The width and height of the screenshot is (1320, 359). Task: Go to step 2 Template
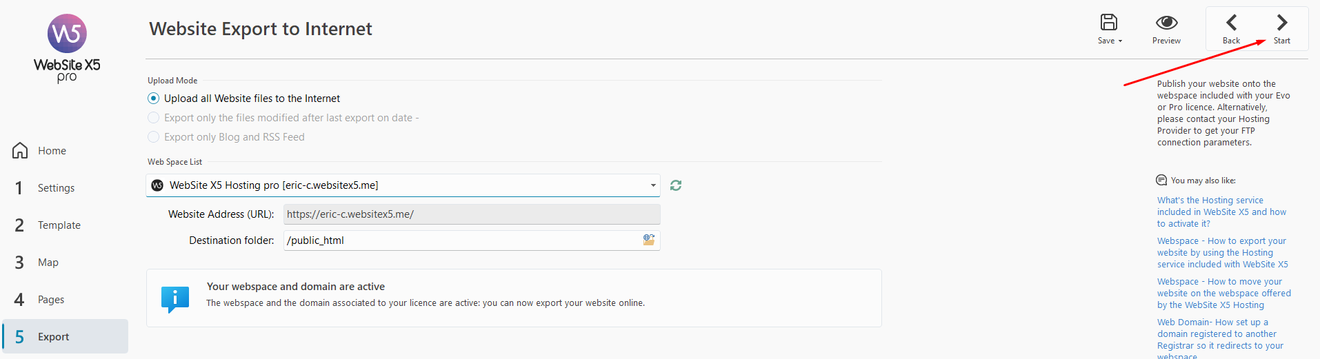[65, 225]
